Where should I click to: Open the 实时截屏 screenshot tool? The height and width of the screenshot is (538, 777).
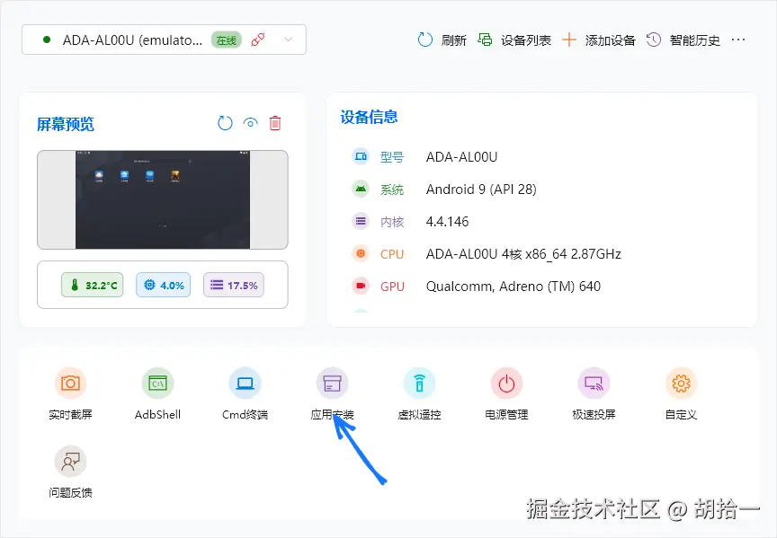point(70,393)
